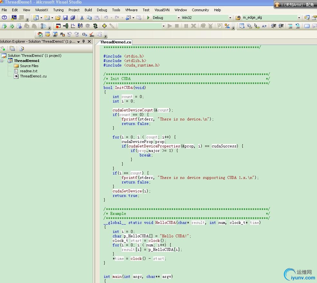The width and height of the screenshot is (317, 283).
Task: Open the empty Tuning toolbar combo box dropdown
Action: (163, 26)
